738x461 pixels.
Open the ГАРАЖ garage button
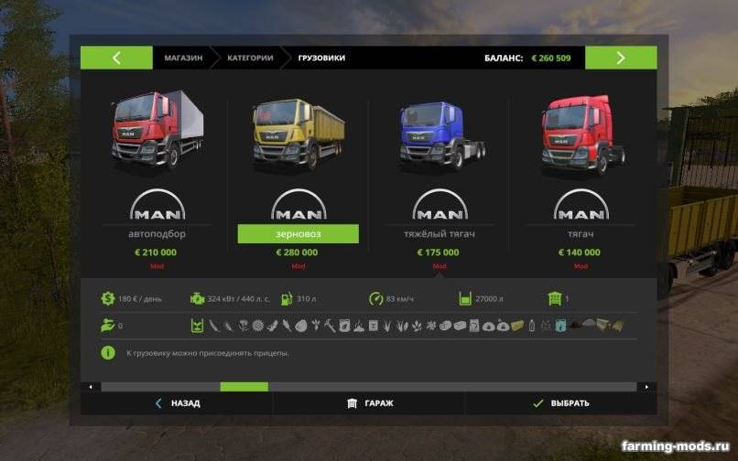coord(370,403)
